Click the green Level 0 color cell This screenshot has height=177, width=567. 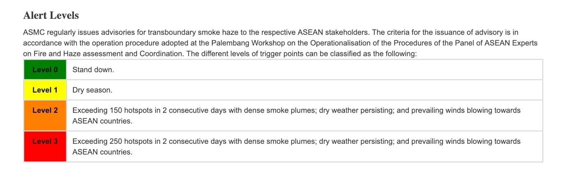(x=45, y=70)
